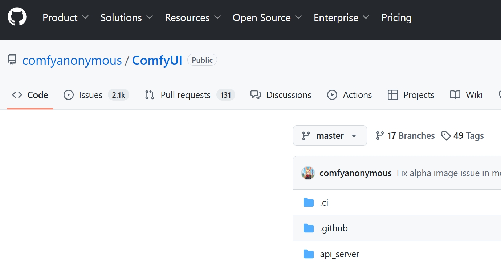Click comfyanonymous avatar in commit row
This screenshot has width=501, height=263.
(308, 173)
